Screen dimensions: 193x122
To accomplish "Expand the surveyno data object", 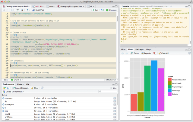I will (3, 105).
